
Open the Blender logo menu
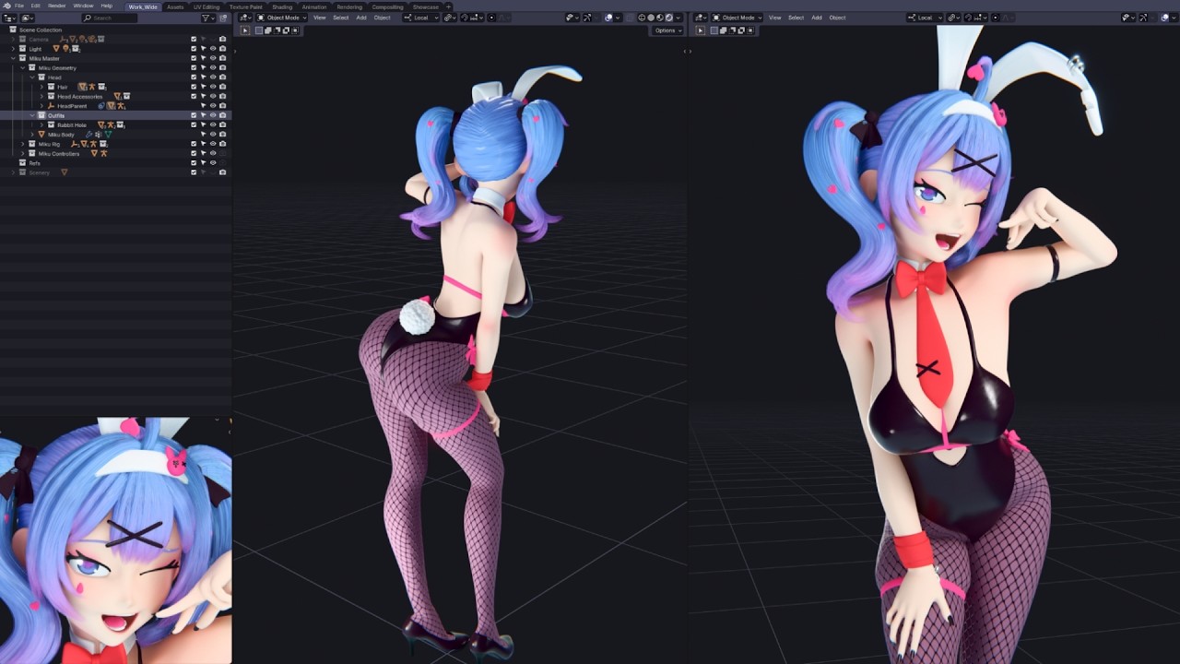click(x=7, y=6)
